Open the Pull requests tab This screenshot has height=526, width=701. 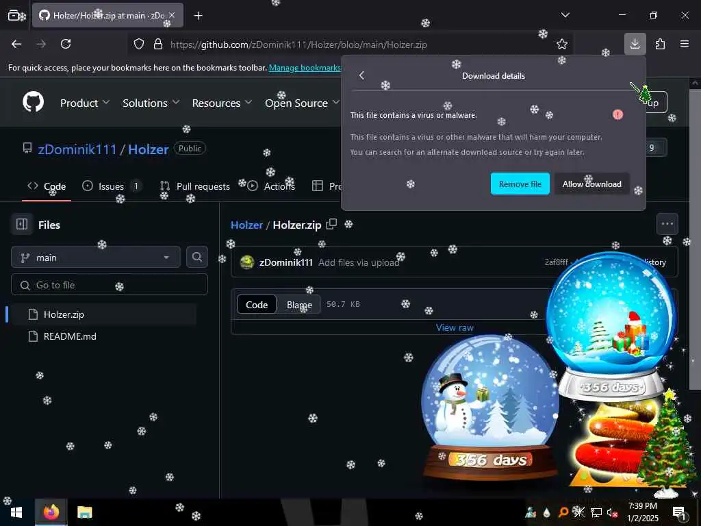coord(195,186)
